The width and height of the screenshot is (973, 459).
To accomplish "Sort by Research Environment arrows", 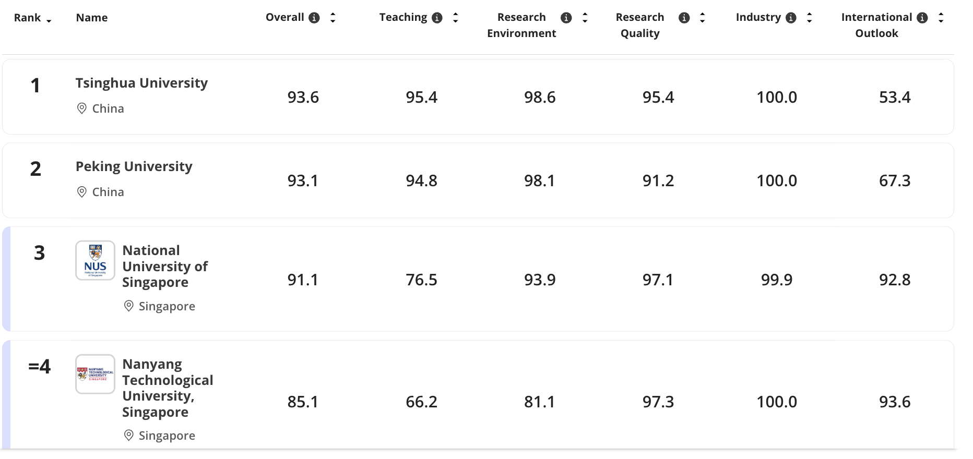I will pos(585,18).
